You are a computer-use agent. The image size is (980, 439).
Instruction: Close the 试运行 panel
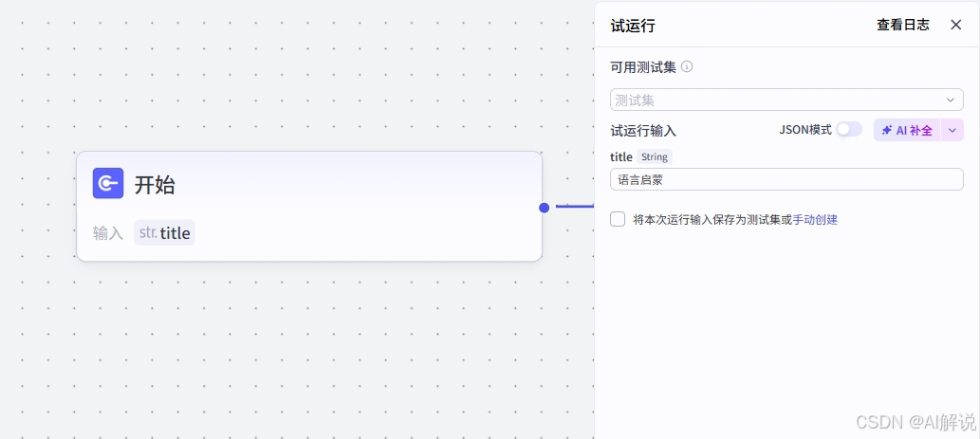(955, 25)
